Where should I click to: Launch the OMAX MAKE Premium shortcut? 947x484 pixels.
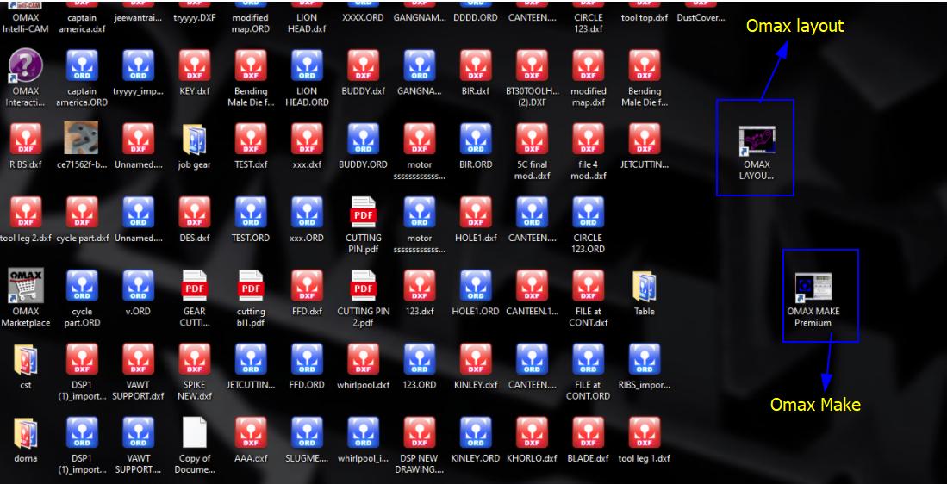[813, 289]
